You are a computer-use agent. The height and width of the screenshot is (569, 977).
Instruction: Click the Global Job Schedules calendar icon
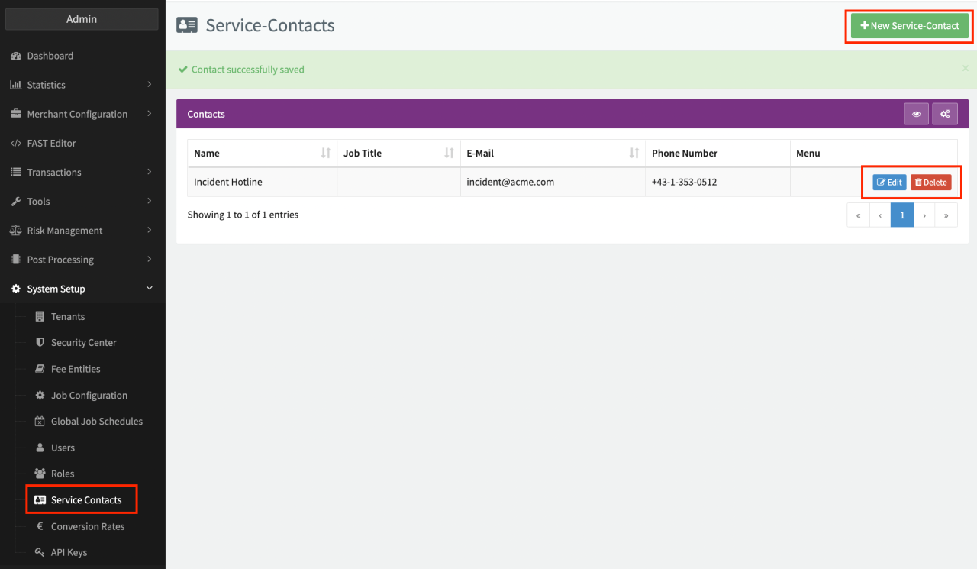(x=40, y=422)
